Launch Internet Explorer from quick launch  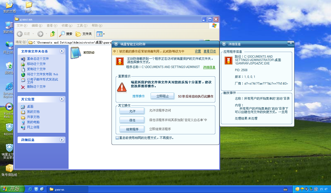click(30, 189)
